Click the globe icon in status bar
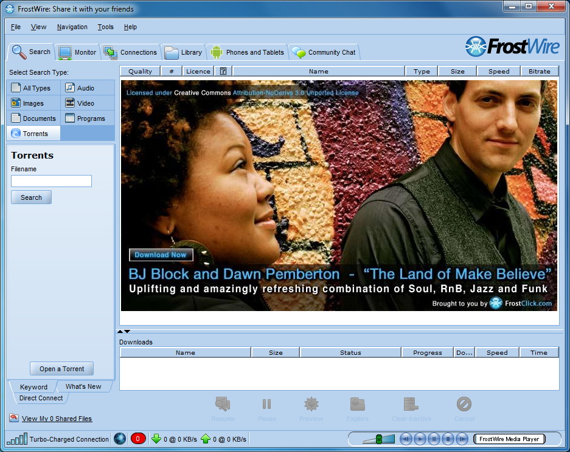 tap(120, 439)
